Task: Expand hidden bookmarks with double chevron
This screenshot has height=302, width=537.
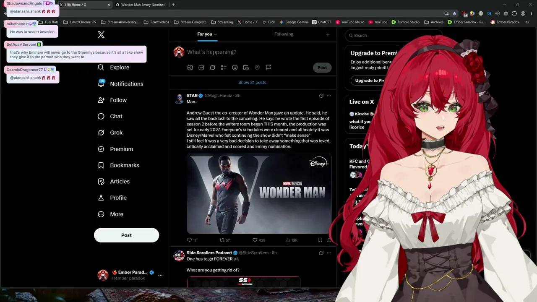Action: 527,22
